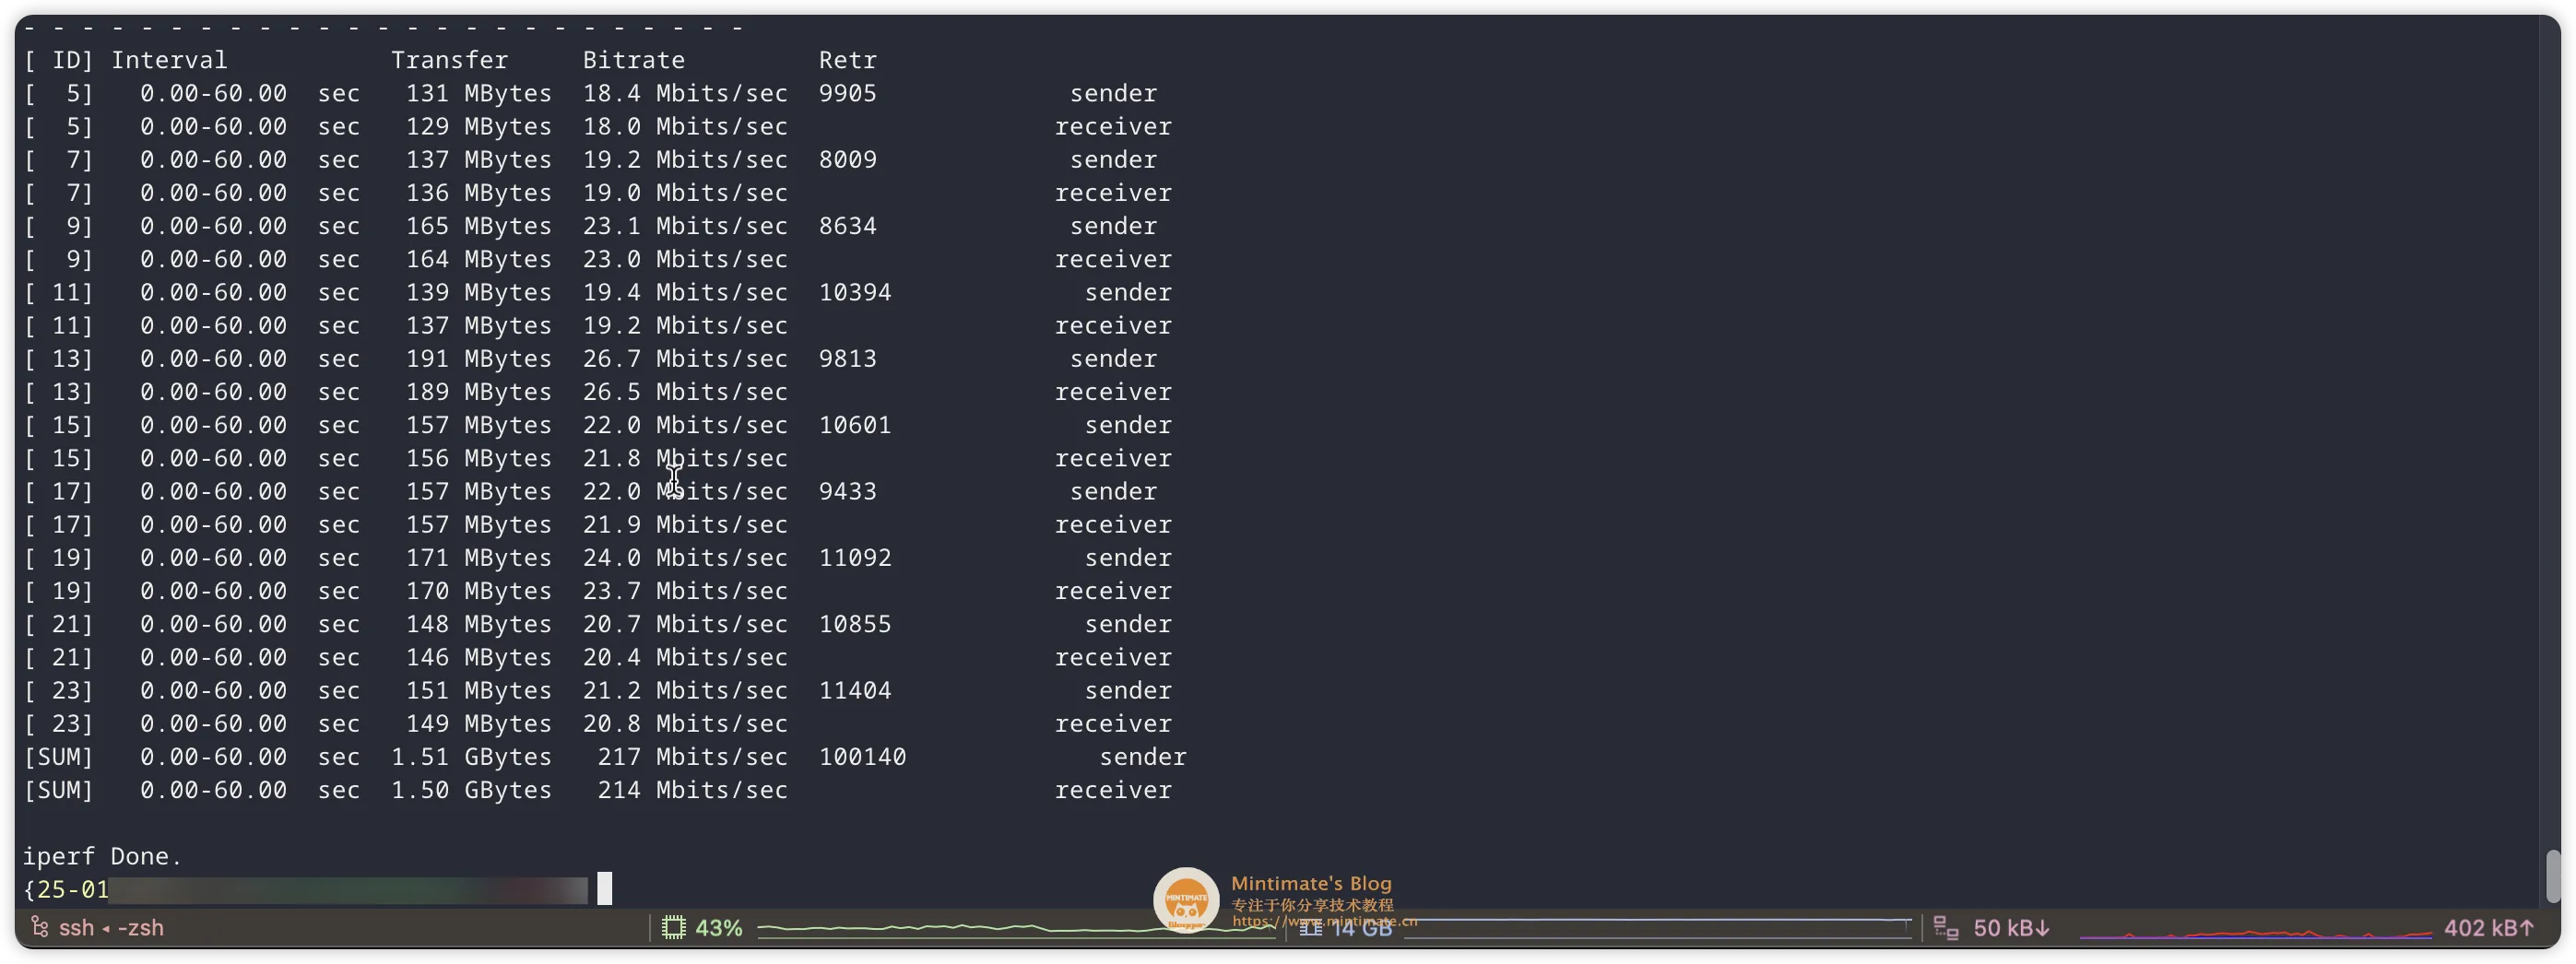Image resolution: width=2576 pixels, height=964 pixels.
Task: Click the CPU chip icon in status bar
Action: (x=674, y=927)
